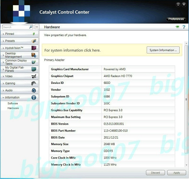189x179 pixels.
Task: Minimize the Catalyst Control Center window
Action: click(x=178, y=5)
